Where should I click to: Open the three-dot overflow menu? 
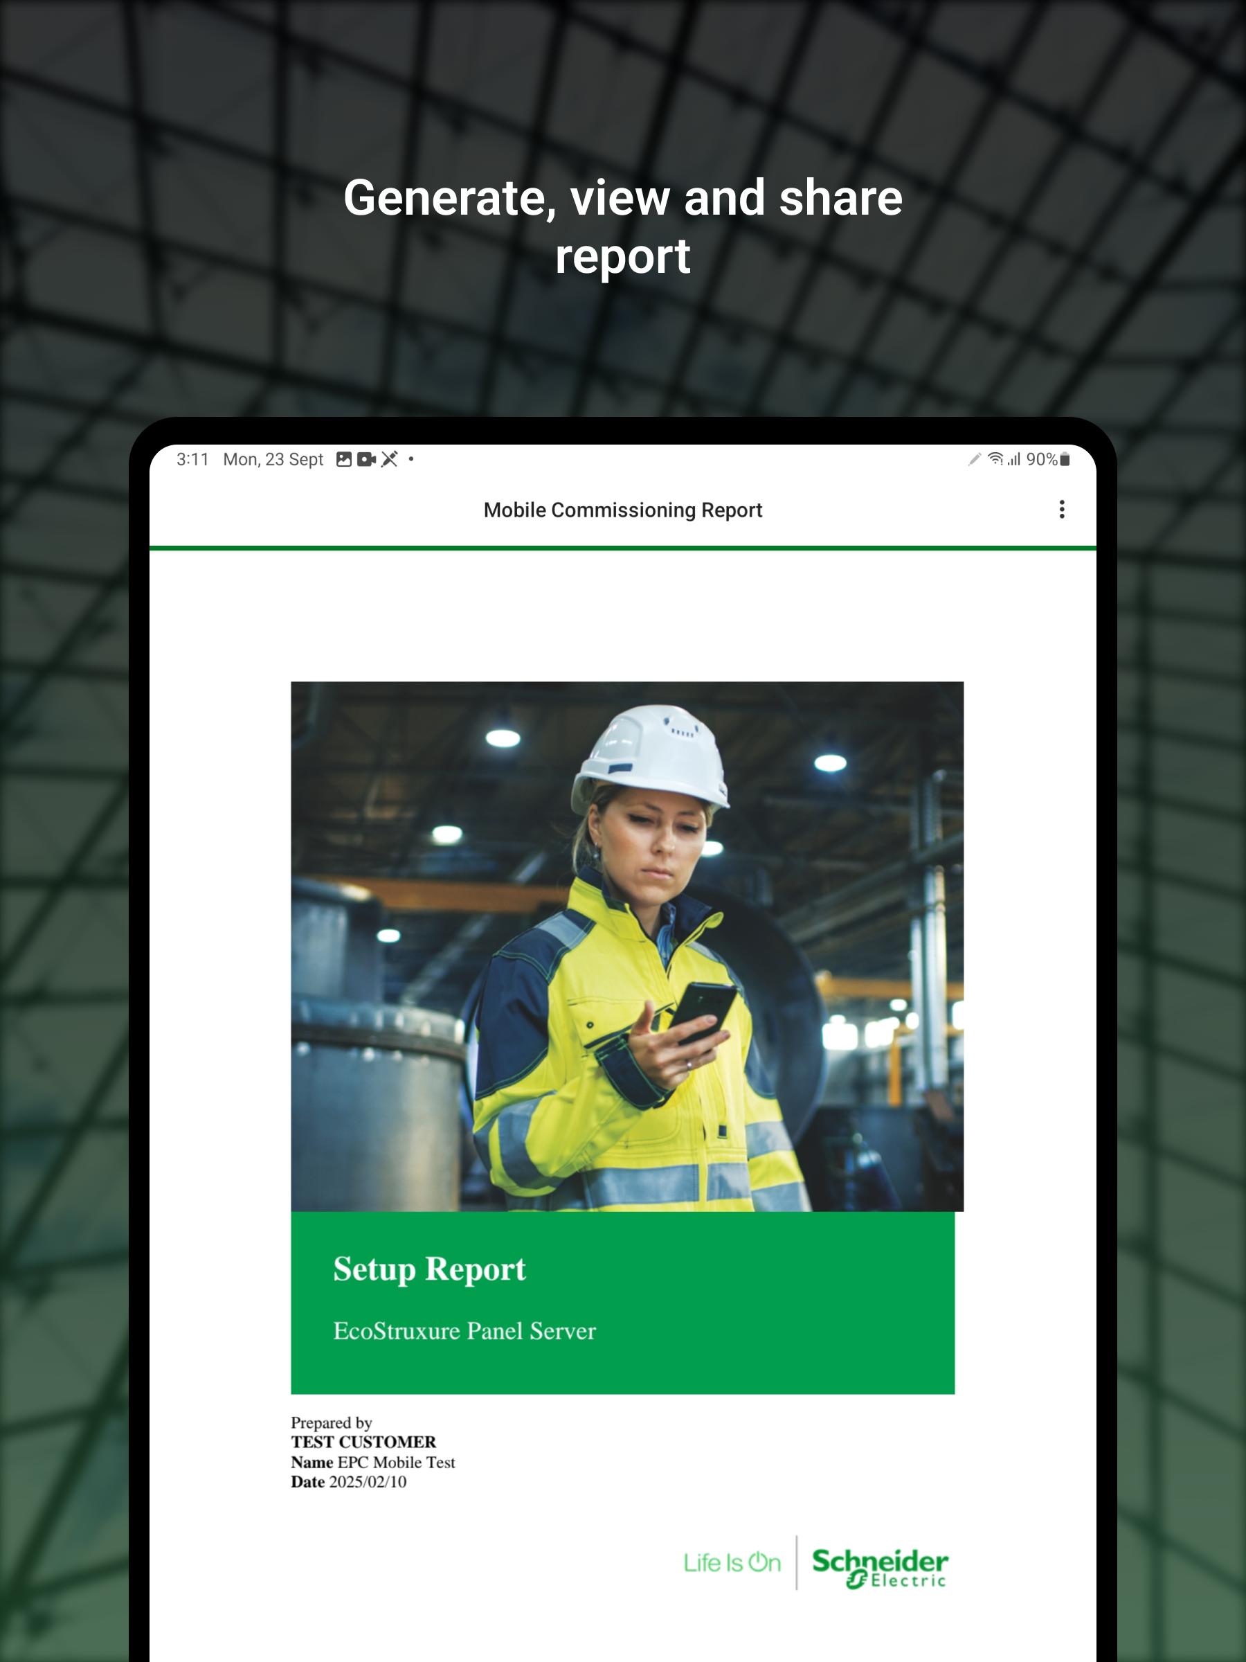point(1061,510)
